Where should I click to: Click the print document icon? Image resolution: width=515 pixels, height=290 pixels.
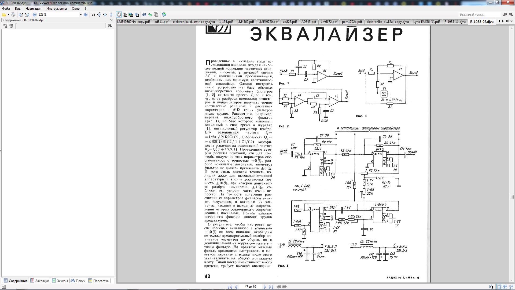[13, 15]
